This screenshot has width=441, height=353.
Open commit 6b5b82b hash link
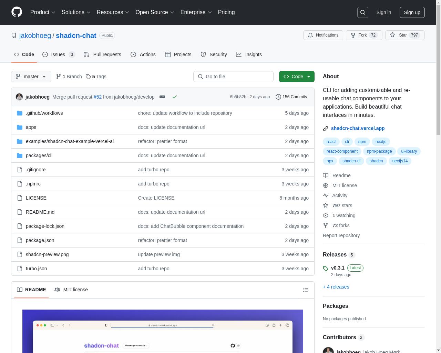238,97
